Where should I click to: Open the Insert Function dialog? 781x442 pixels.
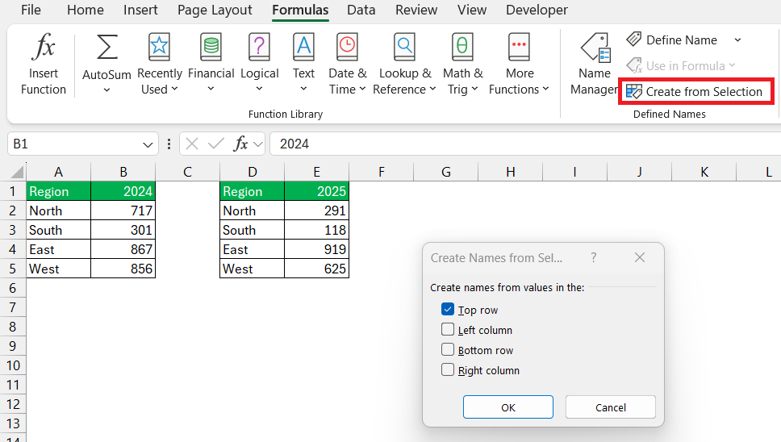tap(44, 63)
